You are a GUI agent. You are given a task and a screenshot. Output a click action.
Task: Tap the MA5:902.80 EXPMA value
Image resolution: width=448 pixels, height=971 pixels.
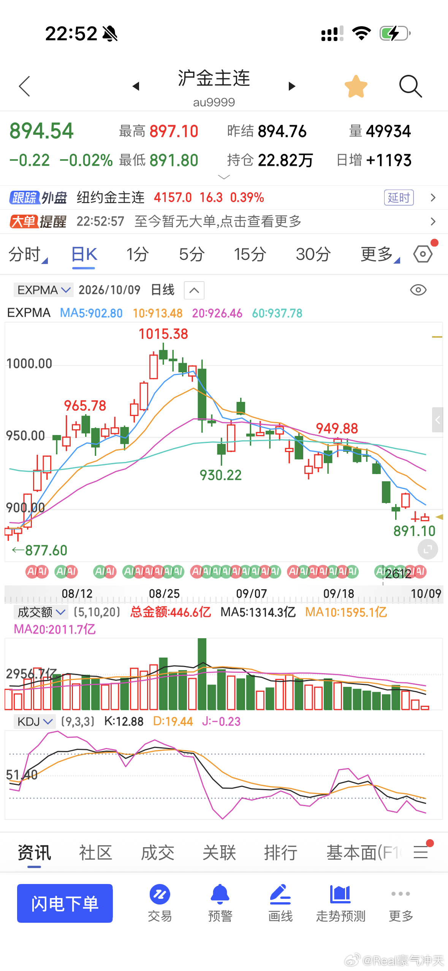pyautogui.click(x=91, y=313)
